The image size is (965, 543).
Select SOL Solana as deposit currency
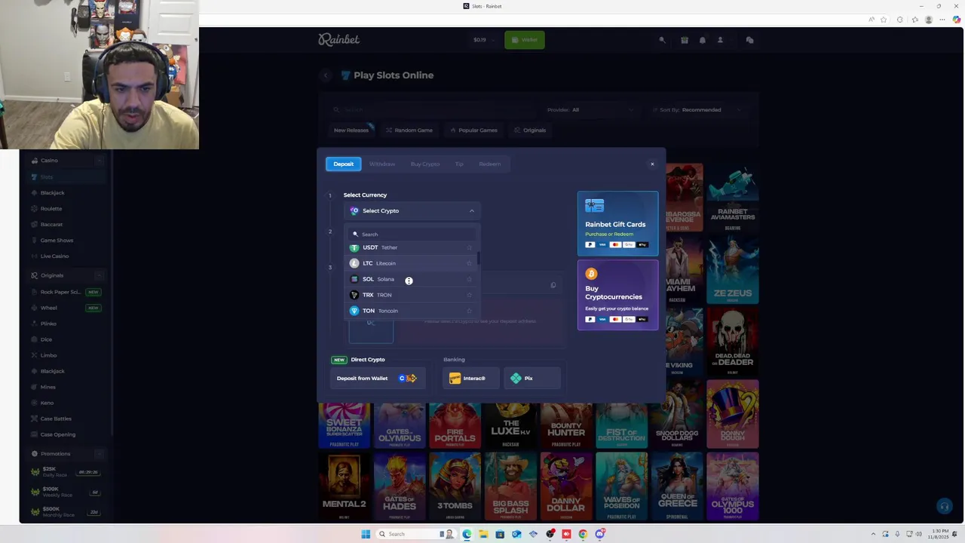411,279
